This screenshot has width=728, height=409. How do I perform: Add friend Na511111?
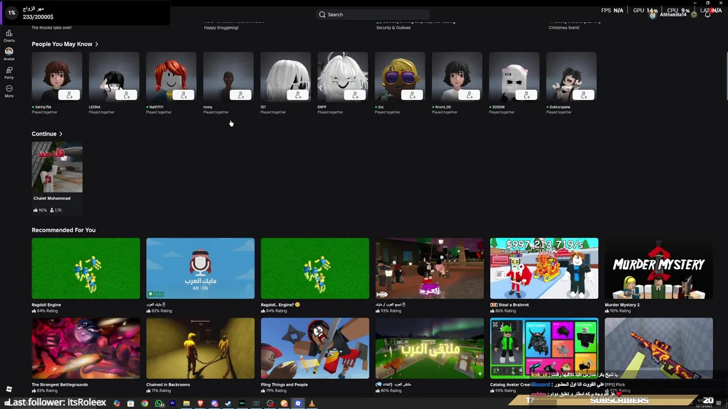(x=184, y=95)
